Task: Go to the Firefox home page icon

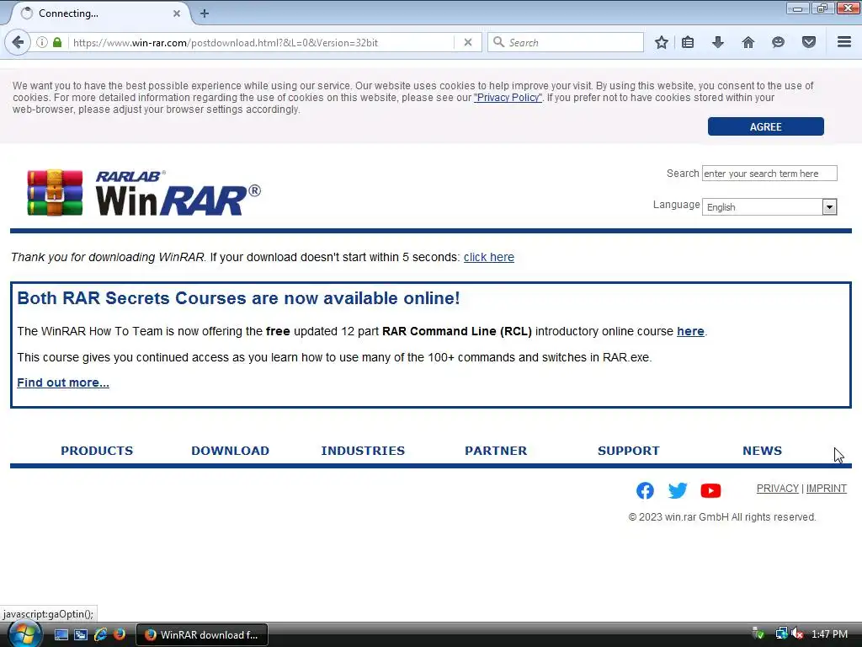Action: pos(748,42)
